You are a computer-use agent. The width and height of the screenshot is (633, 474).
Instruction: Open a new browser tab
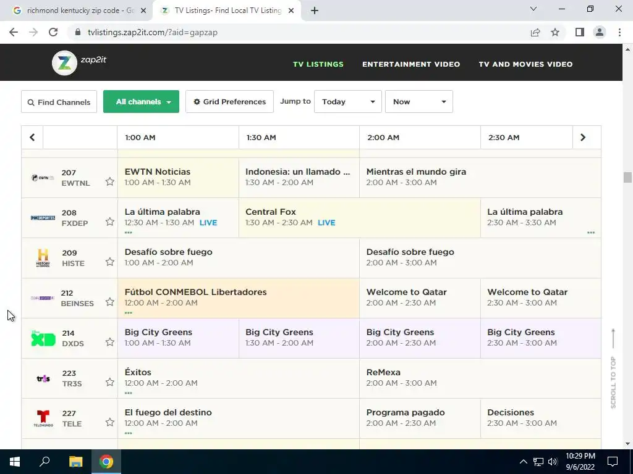315,11
